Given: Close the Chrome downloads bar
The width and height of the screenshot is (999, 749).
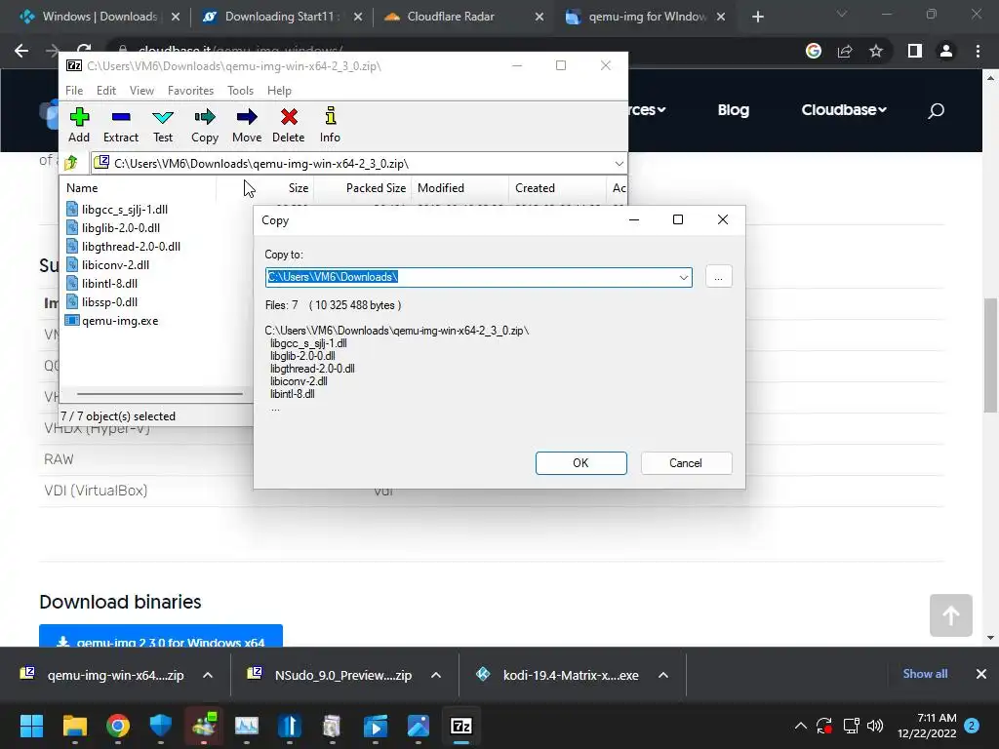Looking at the screenshot, I should click(981, 674).
